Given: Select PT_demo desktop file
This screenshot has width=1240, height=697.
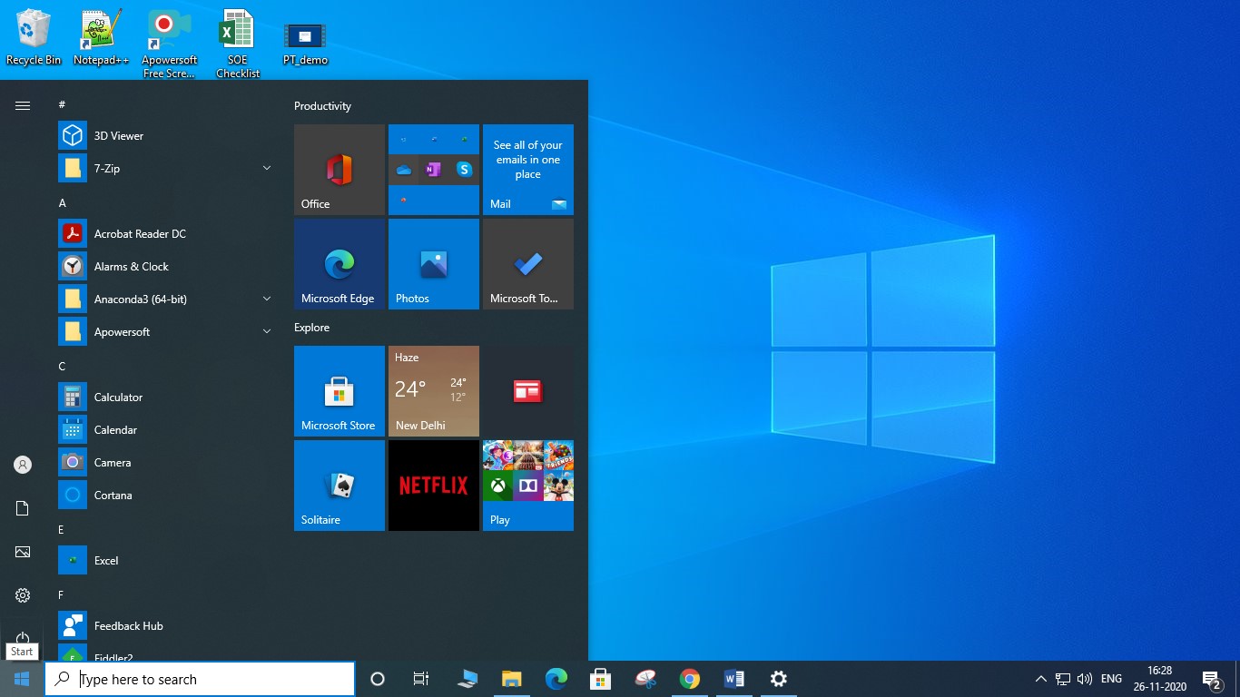Looking at the screenshot, I should pos(305,44).
